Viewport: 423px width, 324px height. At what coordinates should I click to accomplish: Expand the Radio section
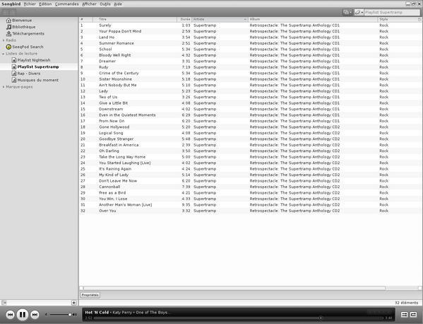point(4,40)
